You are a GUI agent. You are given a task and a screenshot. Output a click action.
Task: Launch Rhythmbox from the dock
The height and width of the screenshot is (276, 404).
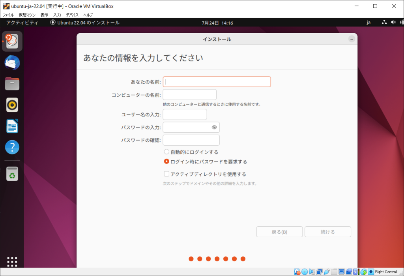pos(12,105)
